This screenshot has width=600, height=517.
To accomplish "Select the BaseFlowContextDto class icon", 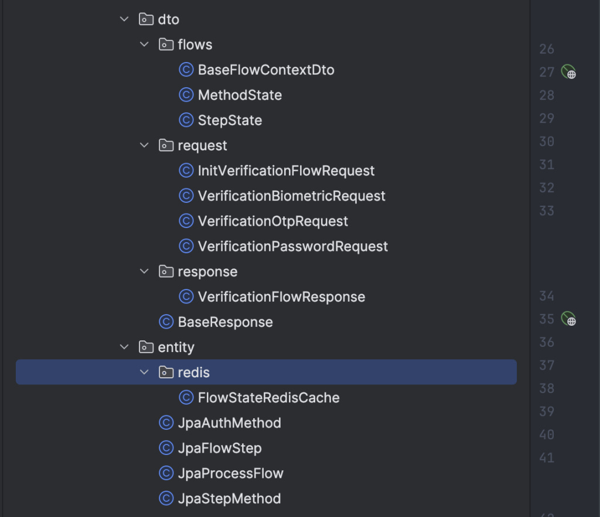I will [x=186, y=70].
